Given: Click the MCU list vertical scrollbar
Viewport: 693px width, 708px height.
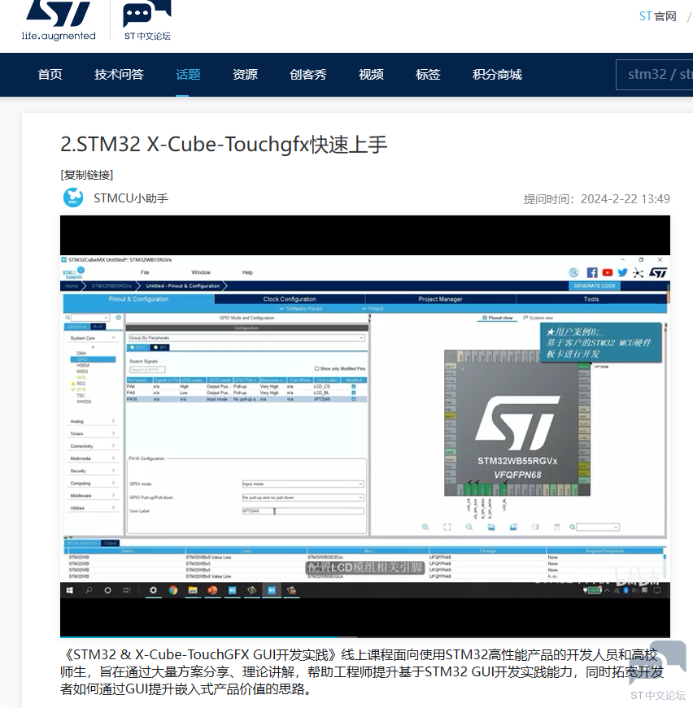Looking at the screenshot, I should (x=665, y=566).
